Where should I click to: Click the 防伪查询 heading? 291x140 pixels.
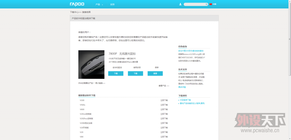pos(183,46)
